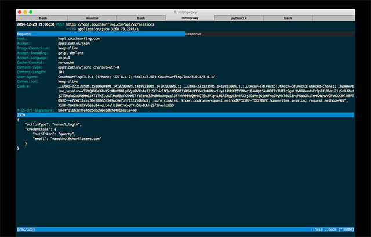Click the Cache-Control header name
Viewport: 371px width, 237px height.
31,62
